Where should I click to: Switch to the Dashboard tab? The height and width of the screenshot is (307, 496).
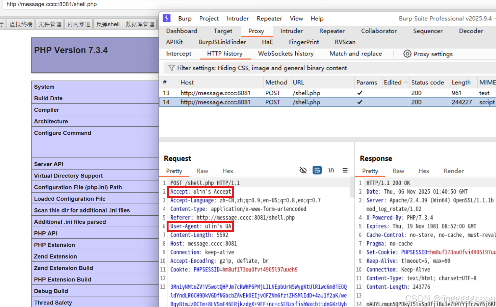point(182,31)
